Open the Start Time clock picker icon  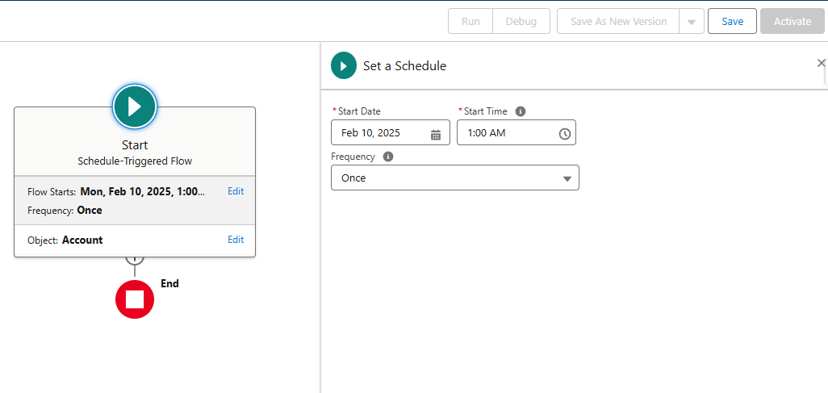pyautogui.click(x=565, y=133)
